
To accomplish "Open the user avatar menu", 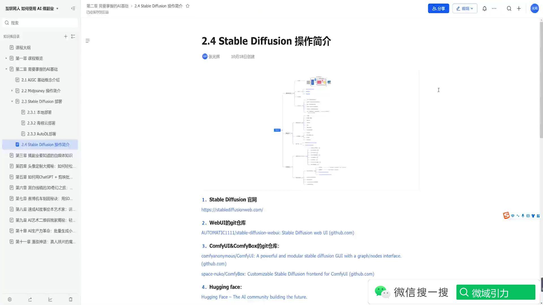I will [x=534, y=8].
